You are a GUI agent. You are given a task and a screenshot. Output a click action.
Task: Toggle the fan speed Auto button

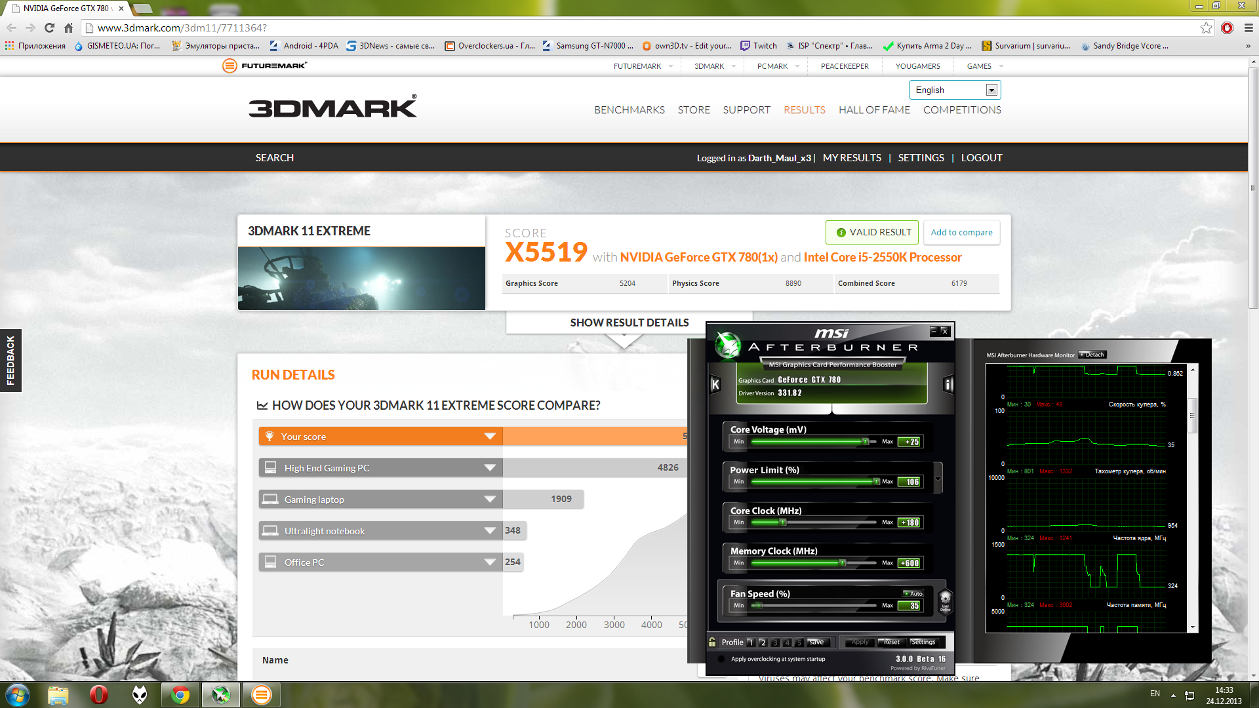click(x=913, y=593)
